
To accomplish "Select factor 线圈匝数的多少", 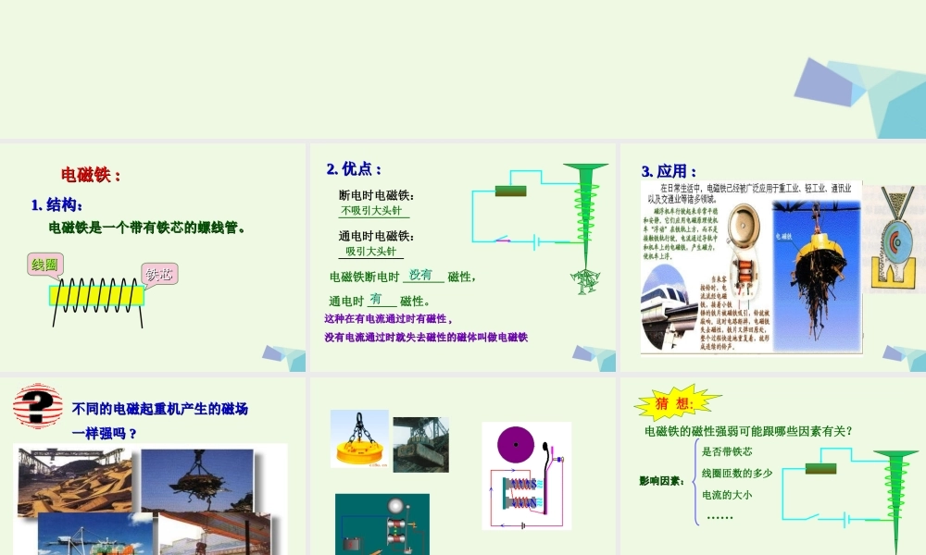I will click(737, 473).
